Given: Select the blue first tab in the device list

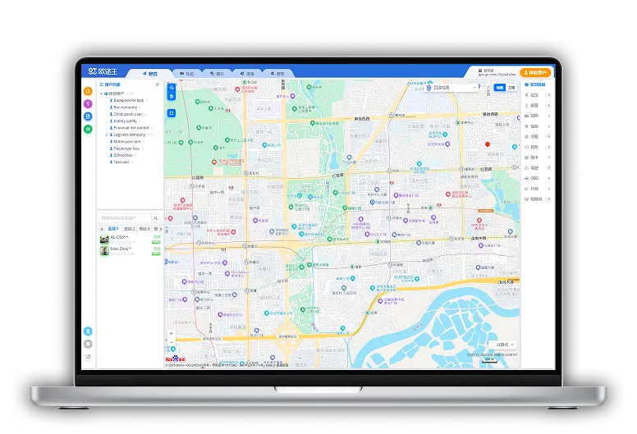Looking at the screenshot, I should pyautogui.click(x=113, y=229).
